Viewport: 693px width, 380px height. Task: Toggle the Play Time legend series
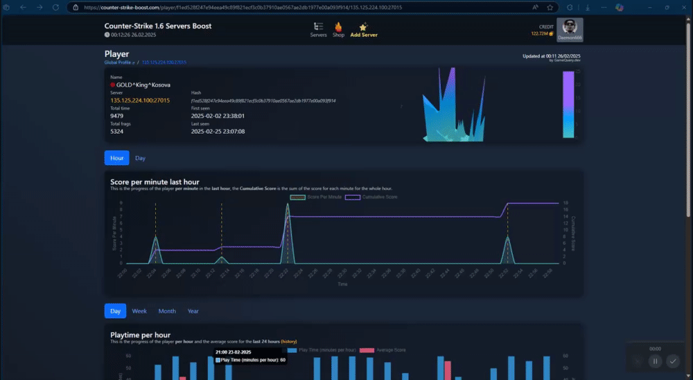[322, 350]
